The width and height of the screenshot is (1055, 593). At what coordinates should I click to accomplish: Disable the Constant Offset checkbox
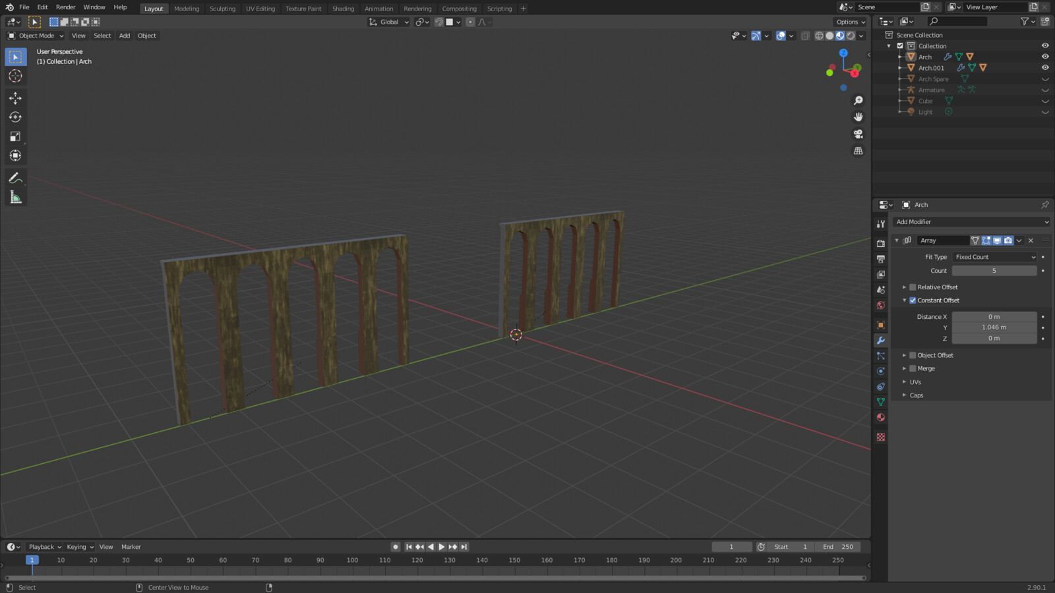(913, 300)
